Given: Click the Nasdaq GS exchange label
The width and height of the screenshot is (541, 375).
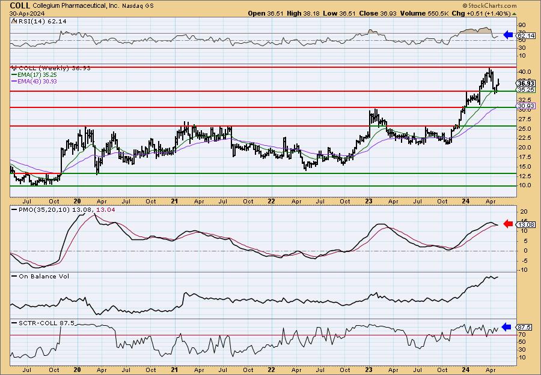Looking at the screenshot, I should pos(138,6).
